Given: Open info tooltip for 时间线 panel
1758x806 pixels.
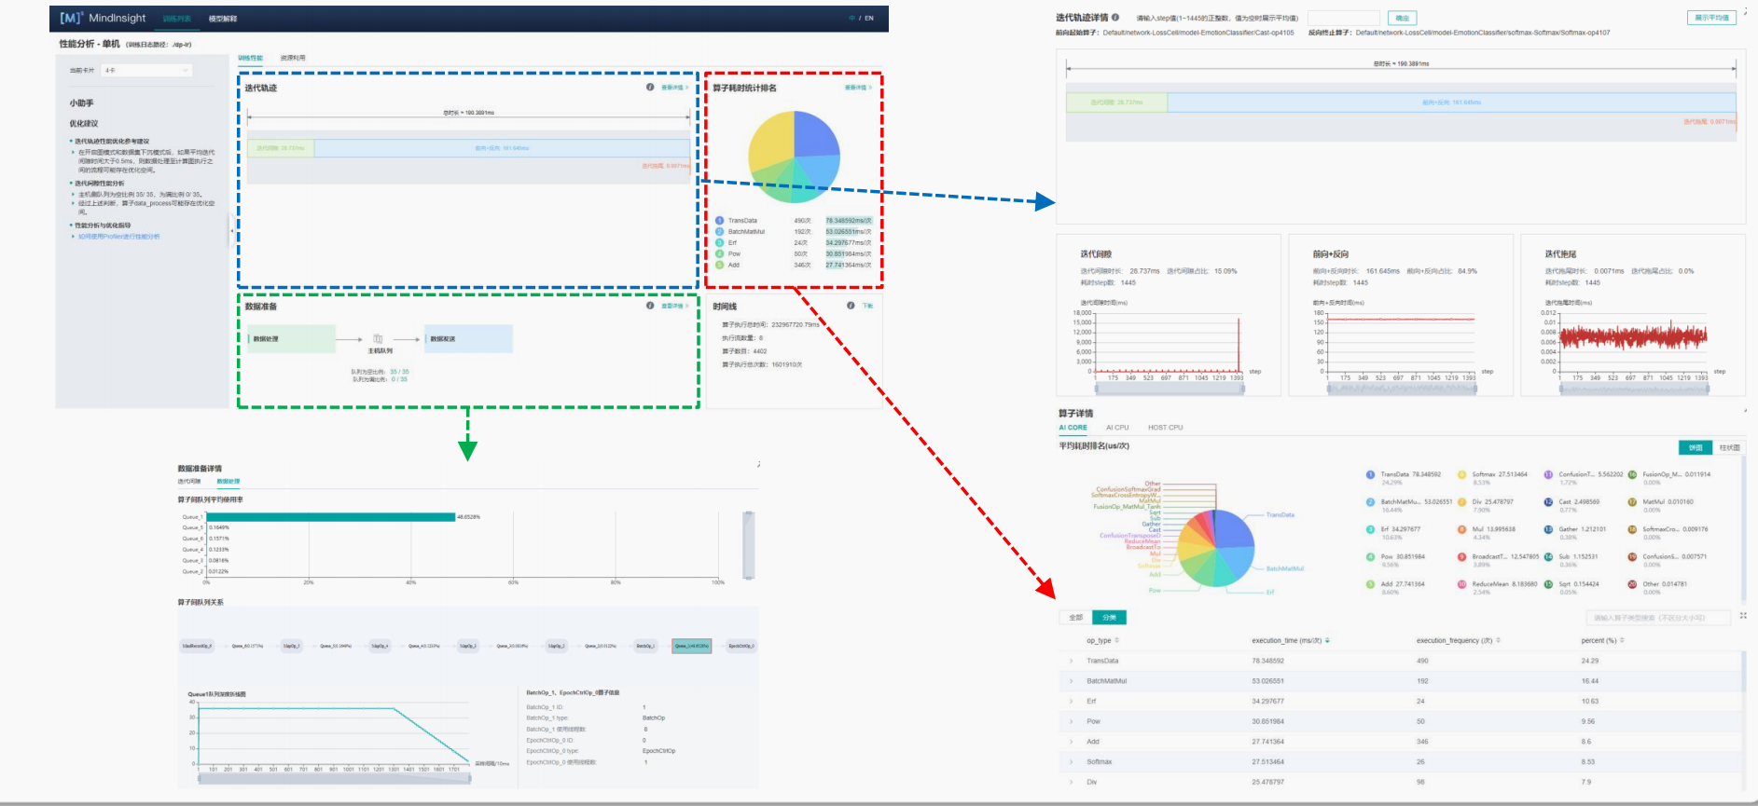Looking at the screenshot, I should pyautogui.click(x=851, y=306).
